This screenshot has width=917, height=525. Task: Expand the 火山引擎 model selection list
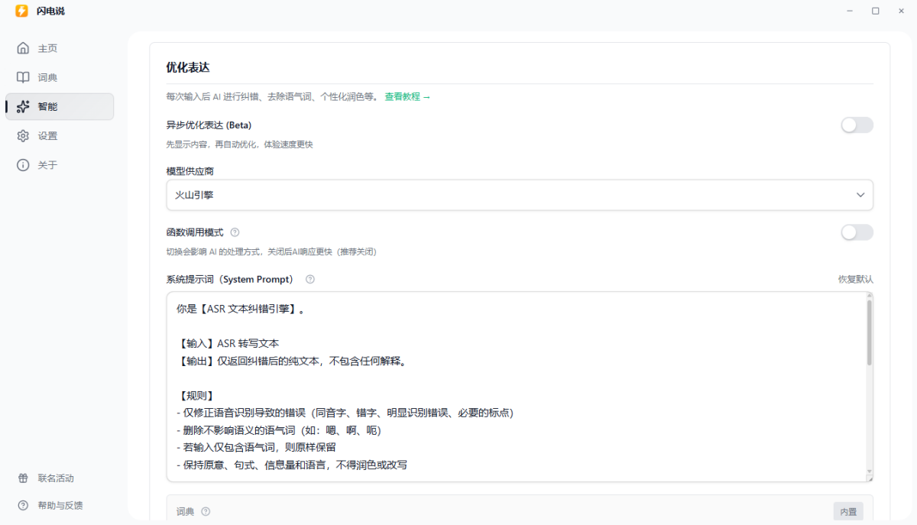point(519,195)
